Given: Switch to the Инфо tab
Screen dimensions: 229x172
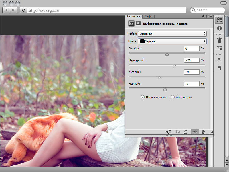Looking at the screenshot, I should [148, 16].
